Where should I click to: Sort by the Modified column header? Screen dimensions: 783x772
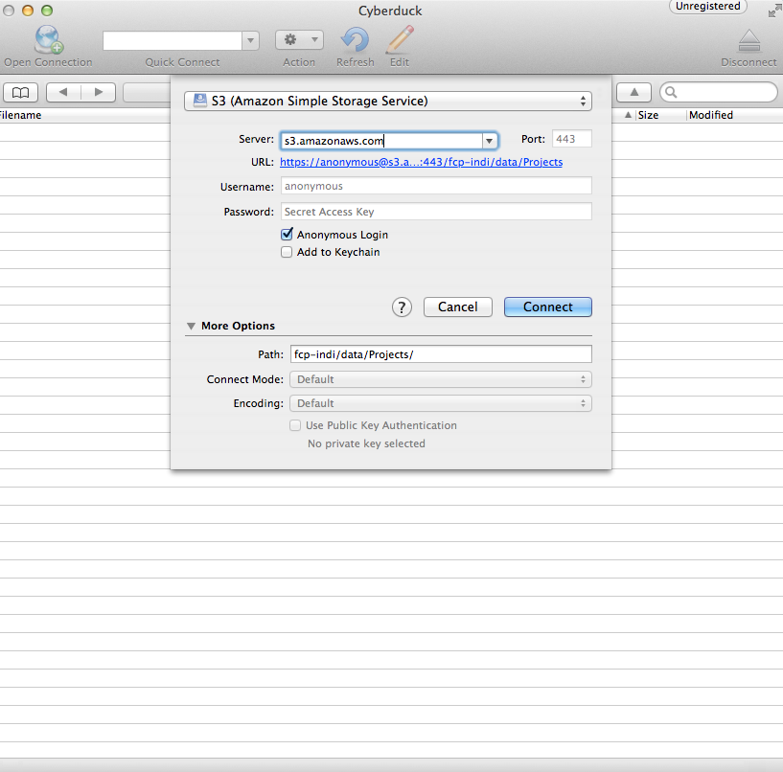[x=710, y=115]
